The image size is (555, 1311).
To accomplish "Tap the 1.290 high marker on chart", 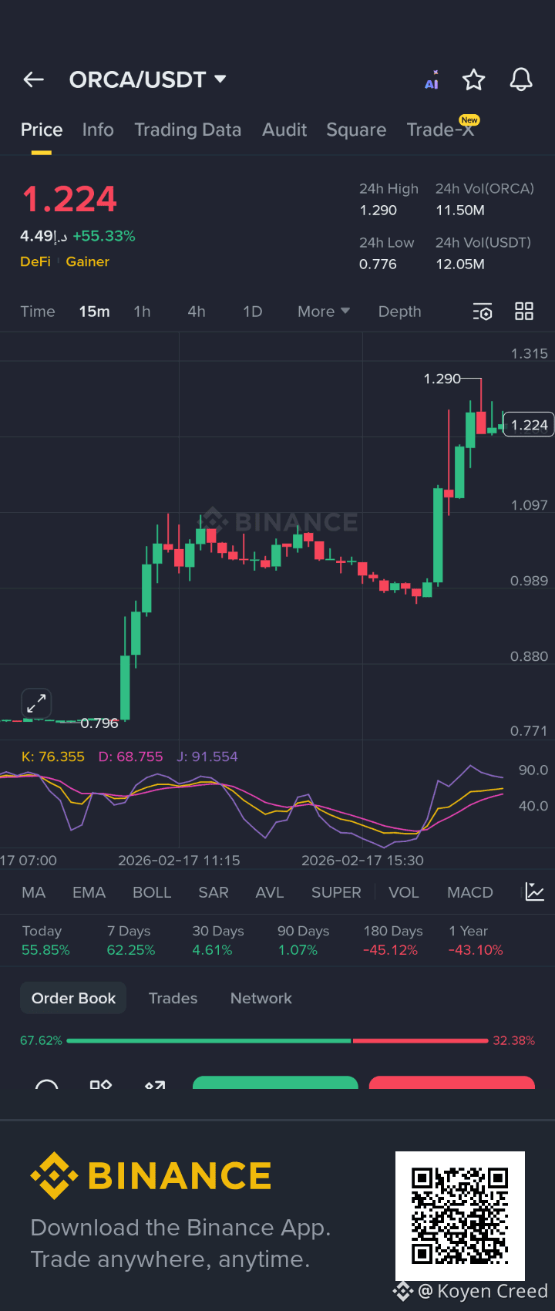I will pyautogui.click(x=442, y=379).
